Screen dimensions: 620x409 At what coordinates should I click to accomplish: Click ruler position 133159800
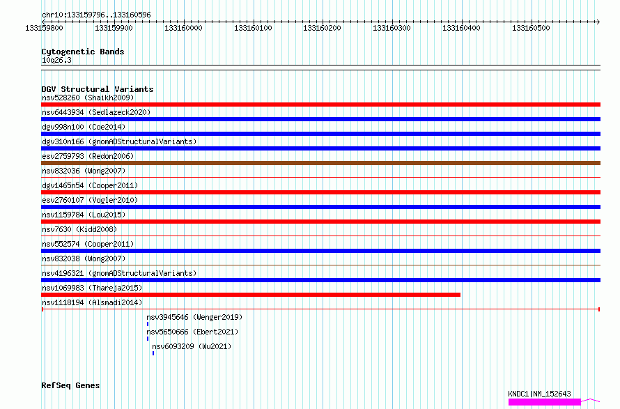44,28
